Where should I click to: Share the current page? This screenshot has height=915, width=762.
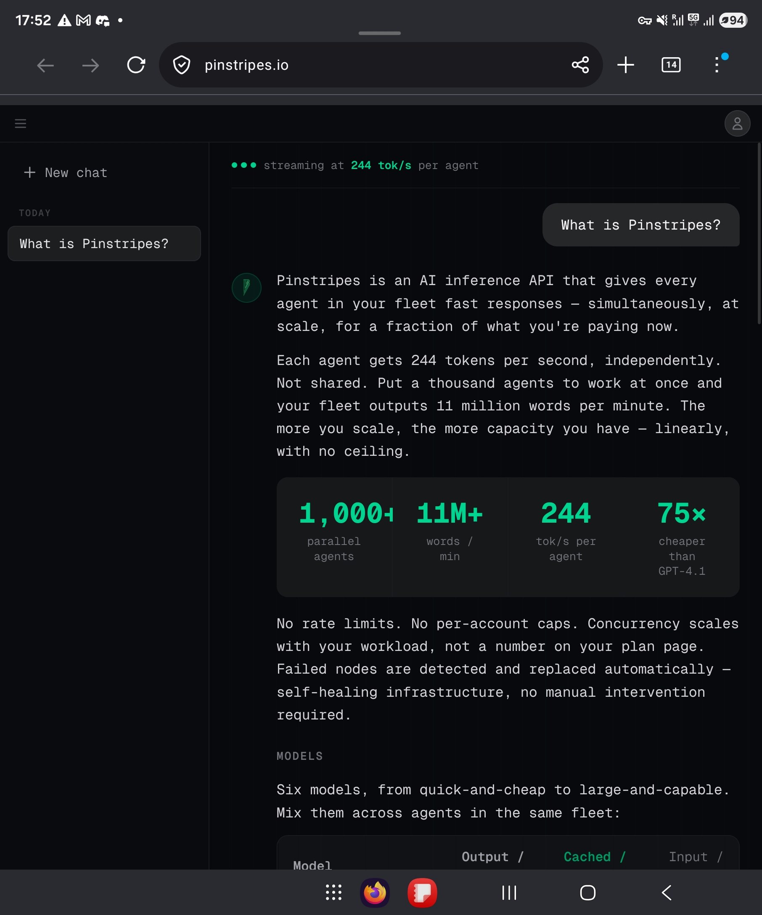point(580,65)
